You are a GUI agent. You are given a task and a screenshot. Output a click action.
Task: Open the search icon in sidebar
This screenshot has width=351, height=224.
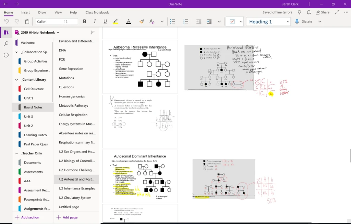(x=6, y=44)
